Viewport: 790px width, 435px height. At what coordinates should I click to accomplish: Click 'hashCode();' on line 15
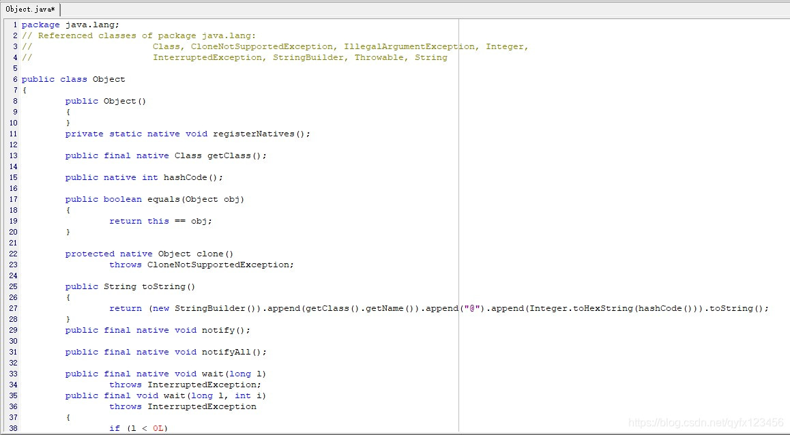tap(194, 177)
